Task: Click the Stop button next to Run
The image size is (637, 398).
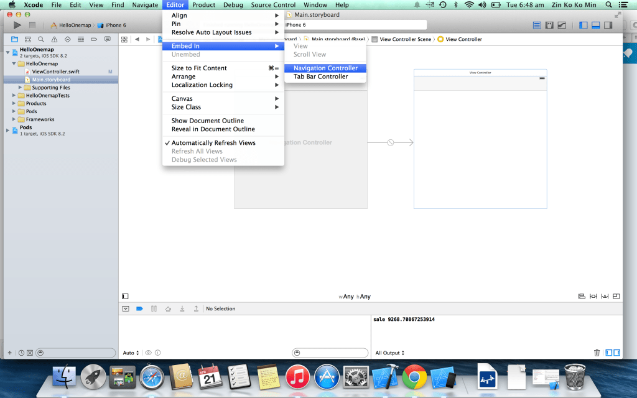Action: [32, 25]
